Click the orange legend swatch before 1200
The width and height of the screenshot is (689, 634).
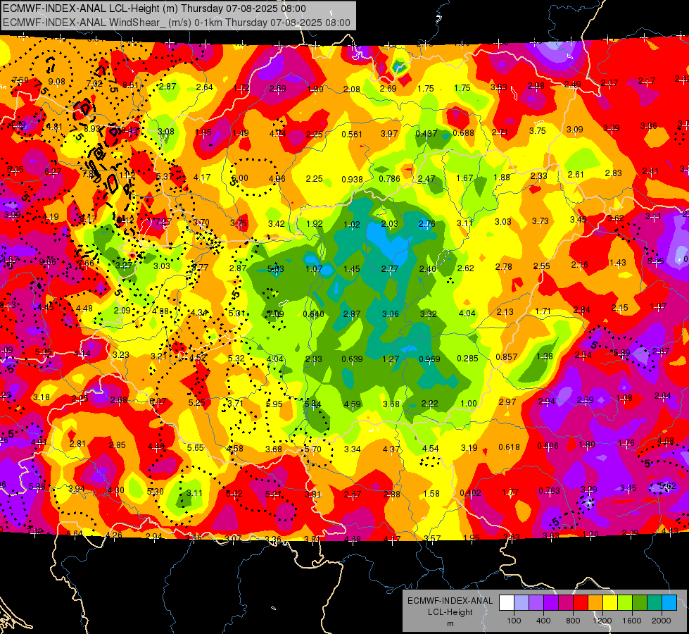pyautogui.click(x=595, y=603)
